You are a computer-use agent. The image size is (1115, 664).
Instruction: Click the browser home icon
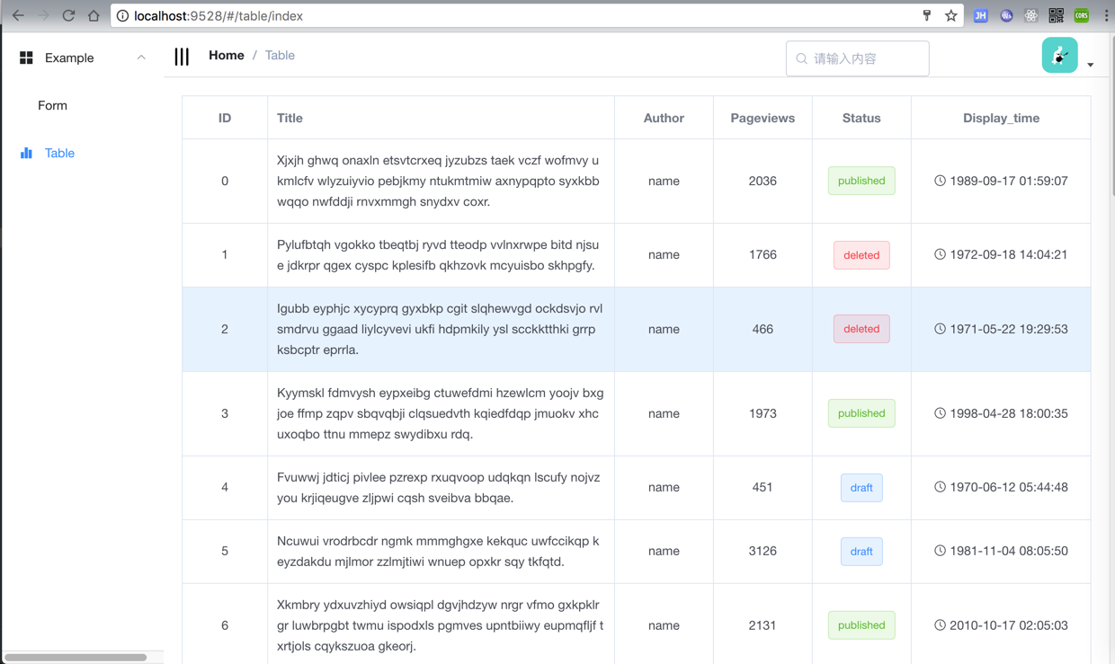click(94, 15)
